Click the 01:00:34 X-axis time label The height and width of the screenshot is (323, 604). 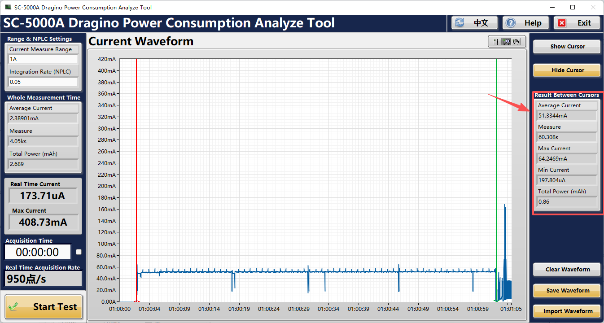[x=329, y=309]
